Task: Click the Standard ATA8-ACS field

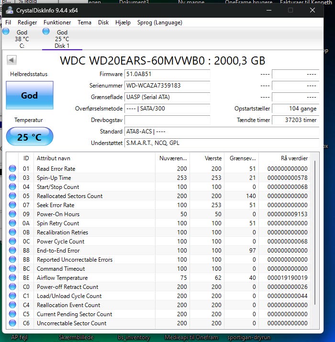Action: click(222, 132)
